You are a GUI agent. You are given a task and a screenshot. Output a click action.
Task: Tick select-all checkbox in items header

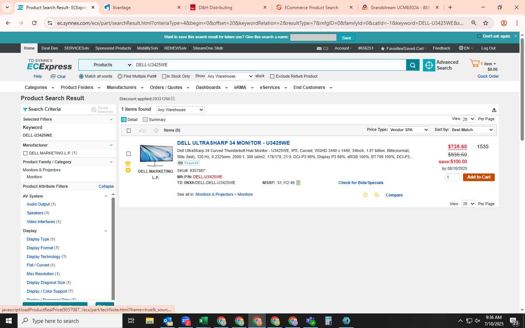[129, 130]
